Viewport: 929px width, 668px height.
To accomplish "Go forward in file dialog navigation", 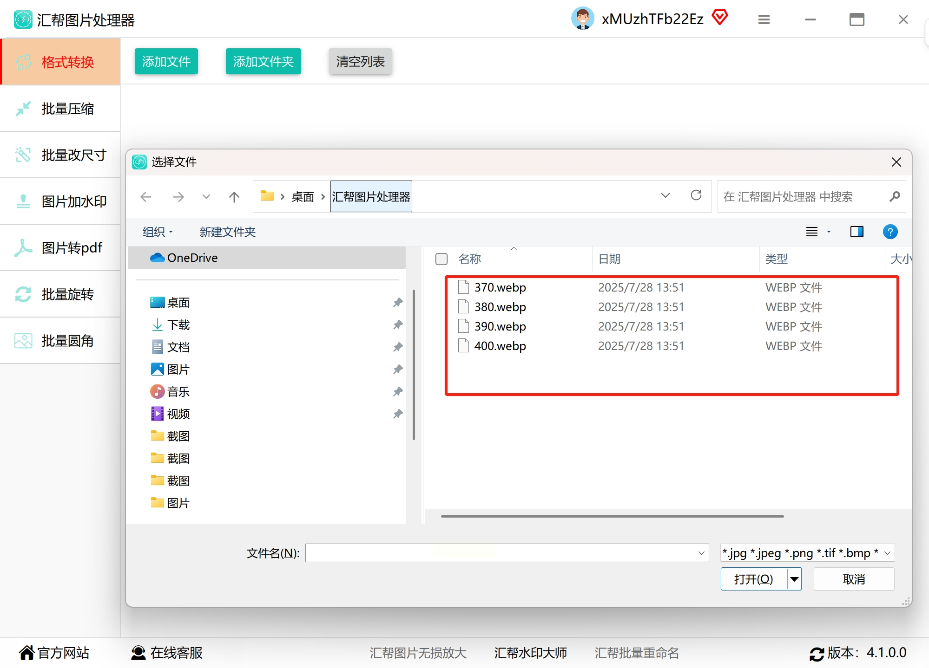I will 178,197.
